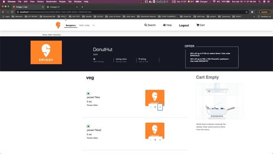
Task: Open the Cart link in header
Action: [200, 25]
